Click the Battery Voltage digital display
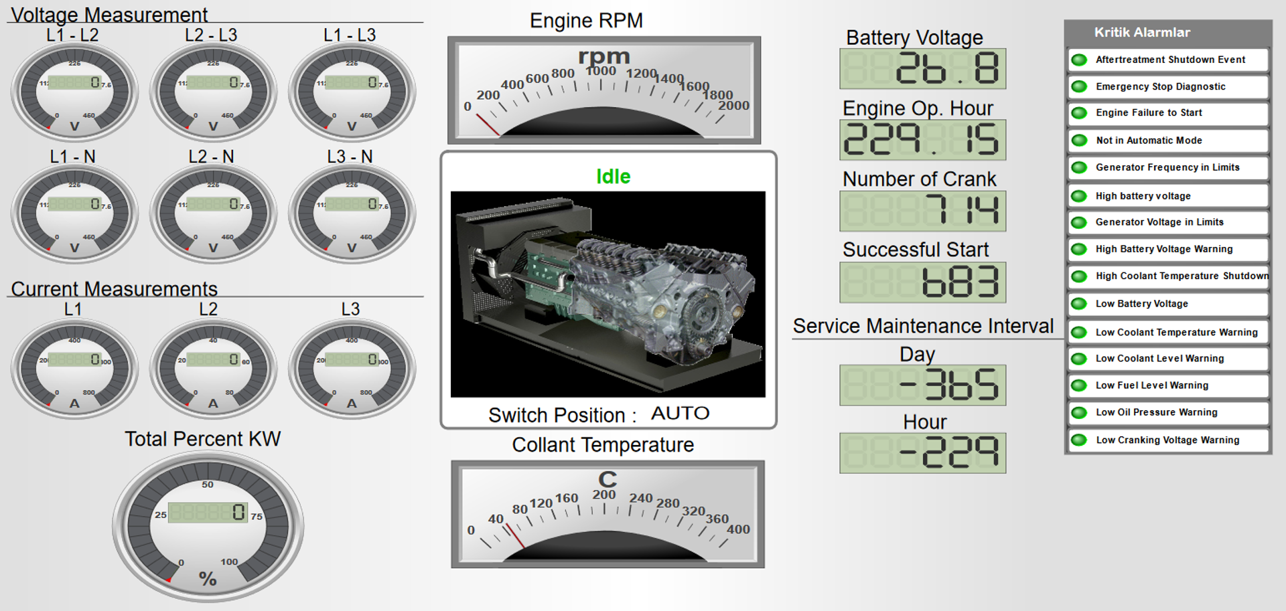Viewport: 1286px width, 611px height. (922, 69)
